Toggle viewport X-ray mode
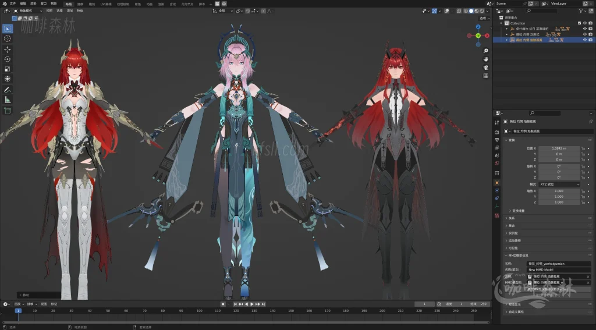Viewport: 596px width, 330px height. pos(459,11)
